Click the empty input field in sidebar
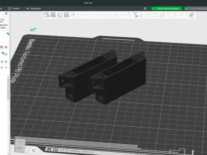Screen dimensions: 207x155 click(x=3, y=40)
